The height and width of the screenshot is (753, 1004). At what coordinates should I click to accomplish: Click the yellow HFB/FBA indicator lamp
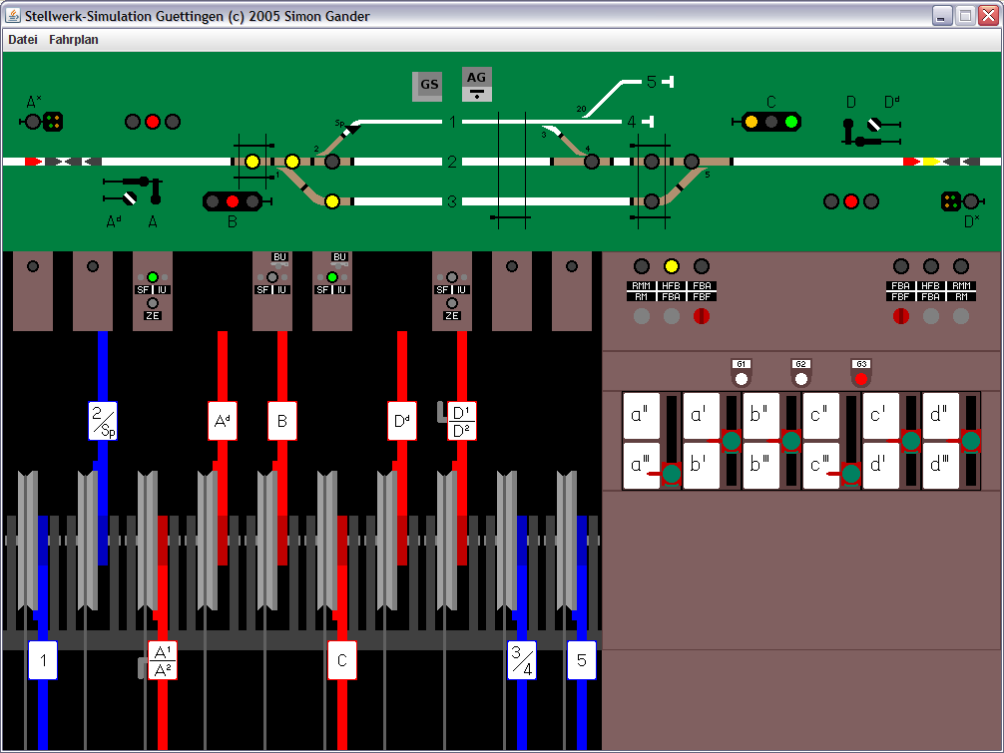point(670,265)
